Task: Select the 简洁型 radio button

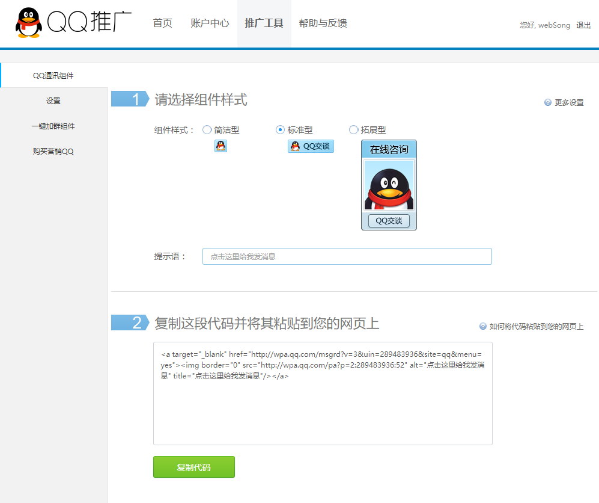Action: coord(207,130)
